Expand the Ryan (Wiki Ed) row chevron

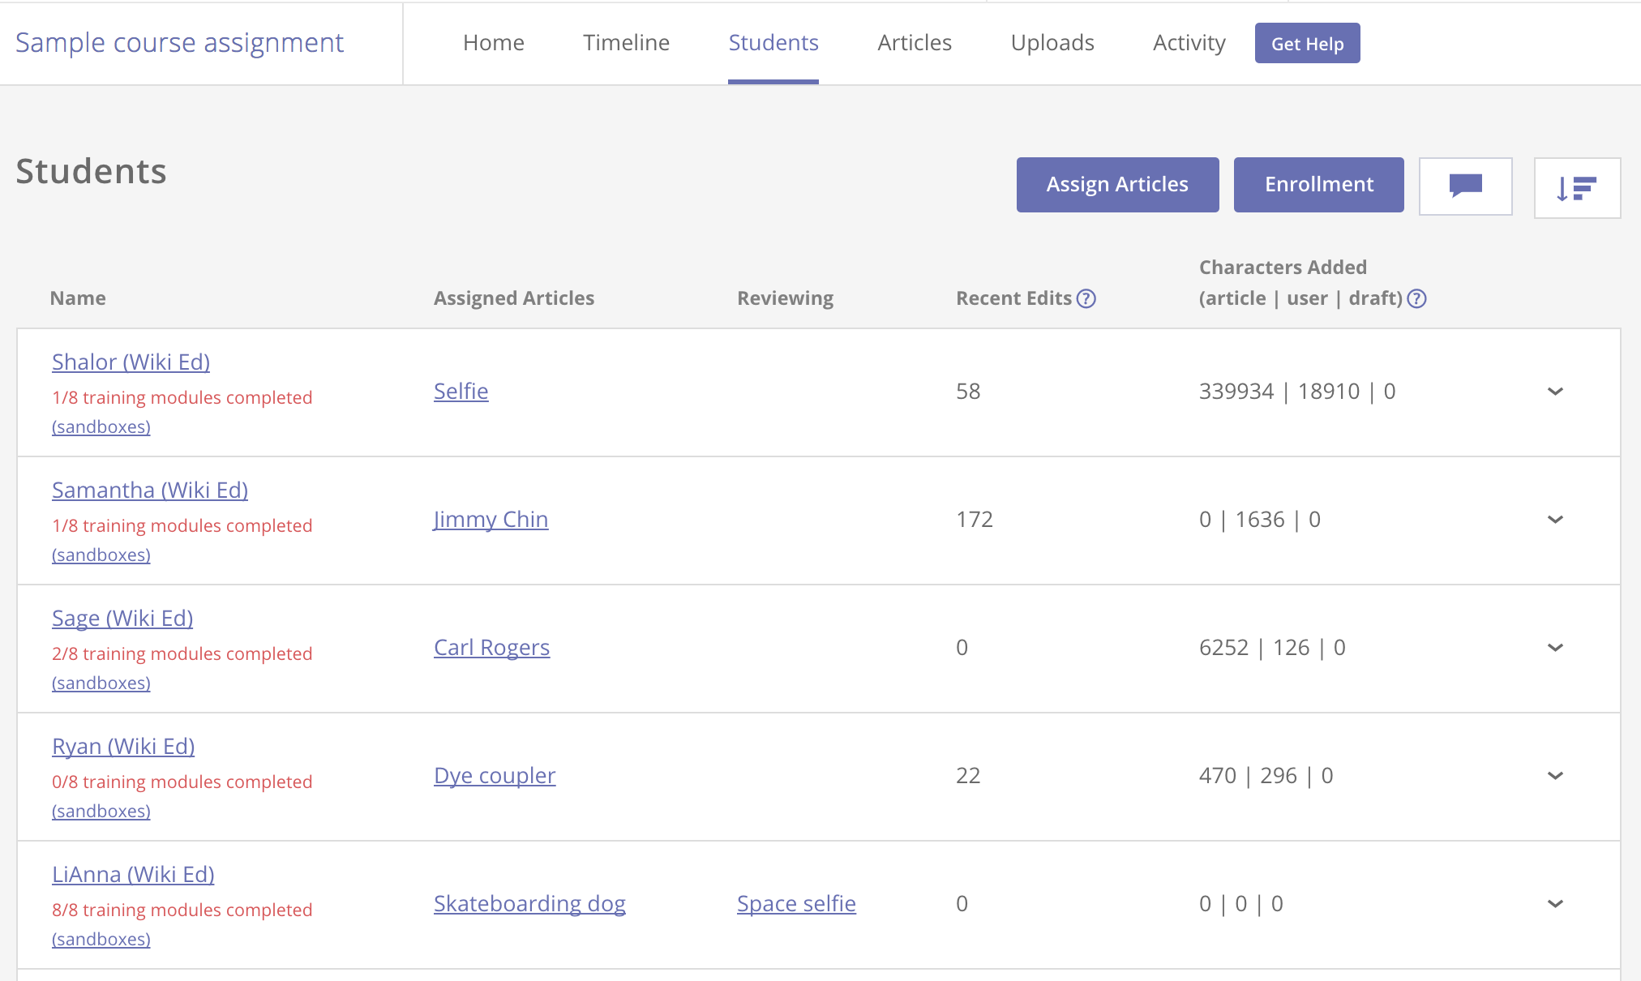click(x=1555, y=776)
